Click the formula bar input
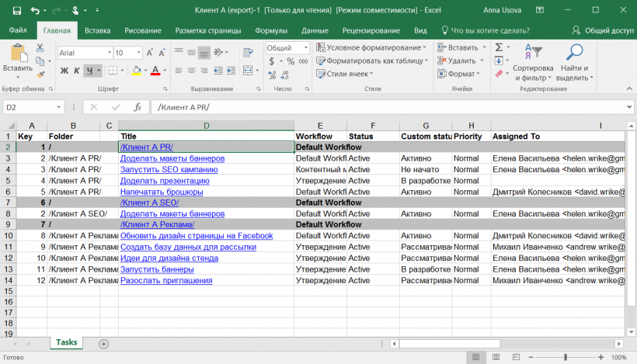Screen dimensions: 637x364 coord(388,107)
